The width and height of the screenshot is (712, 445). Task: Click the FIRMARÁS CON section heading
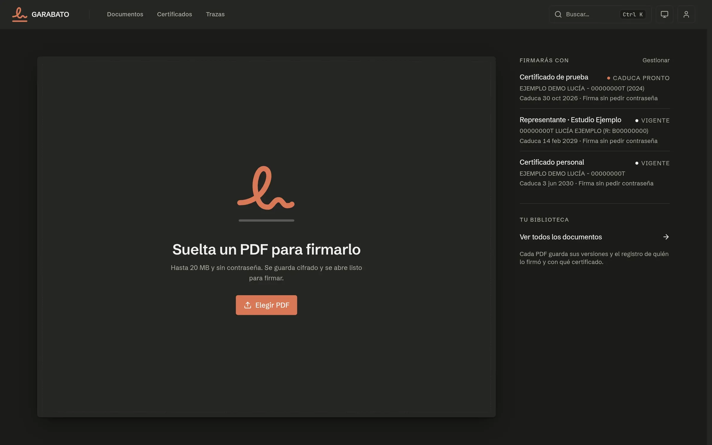[544, 61]
